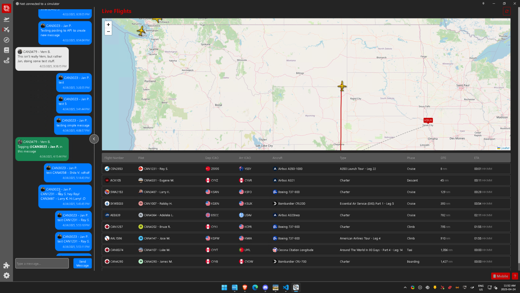Click the 'testing simple message' chat bubble
This screenshot has width=520, height=293.
pyautogui.click(x=73, y=125)
